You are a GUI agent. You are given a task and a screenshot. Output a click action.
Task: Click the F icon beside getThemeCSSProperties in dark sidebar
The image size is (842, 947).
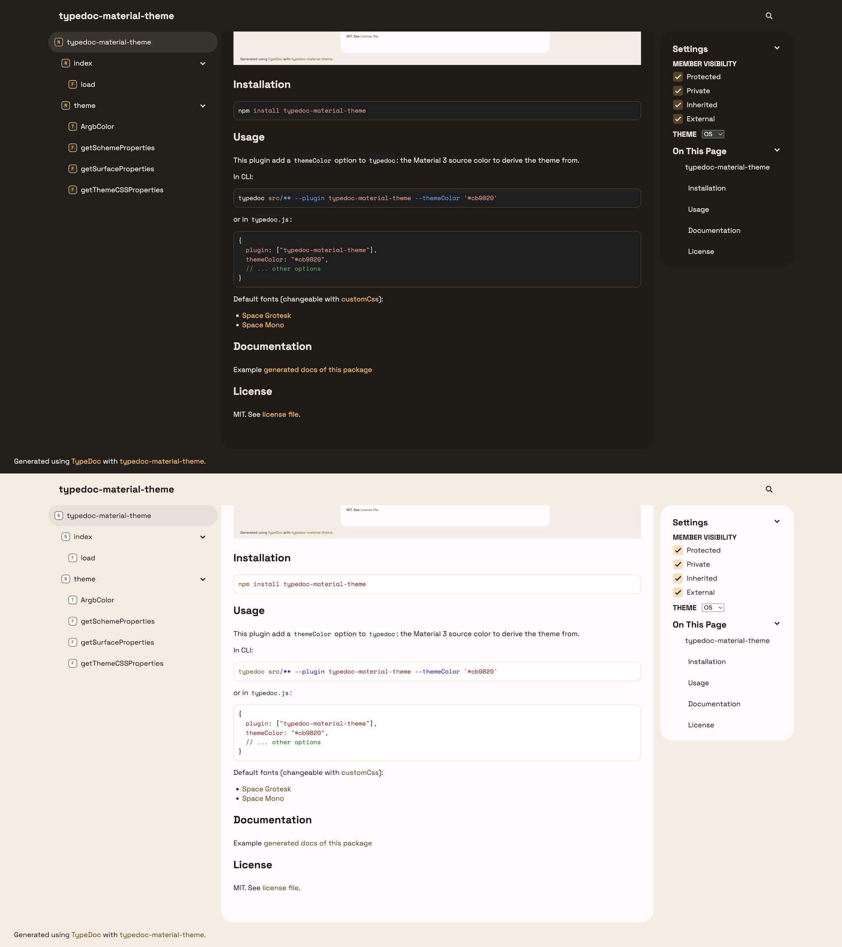point(73,190)
